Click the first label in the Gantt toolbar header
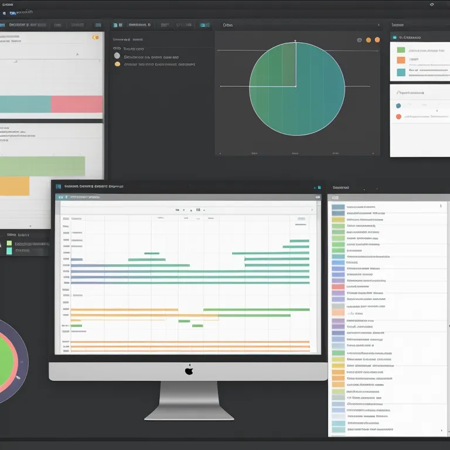Image resolution: width=450 pixels, height=450 pixels. (x=77, y=197)
